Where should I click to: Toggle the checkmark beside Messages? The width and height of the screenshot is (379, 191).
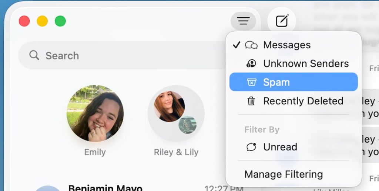(x=237, y=45)
